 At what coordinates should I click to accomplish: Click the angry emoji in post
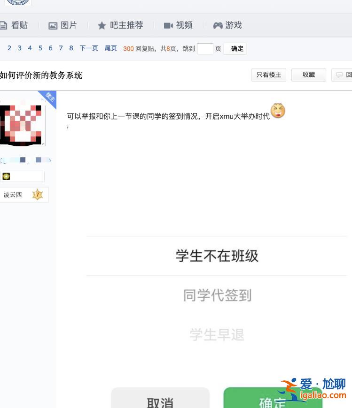click(x=278, y=111)
